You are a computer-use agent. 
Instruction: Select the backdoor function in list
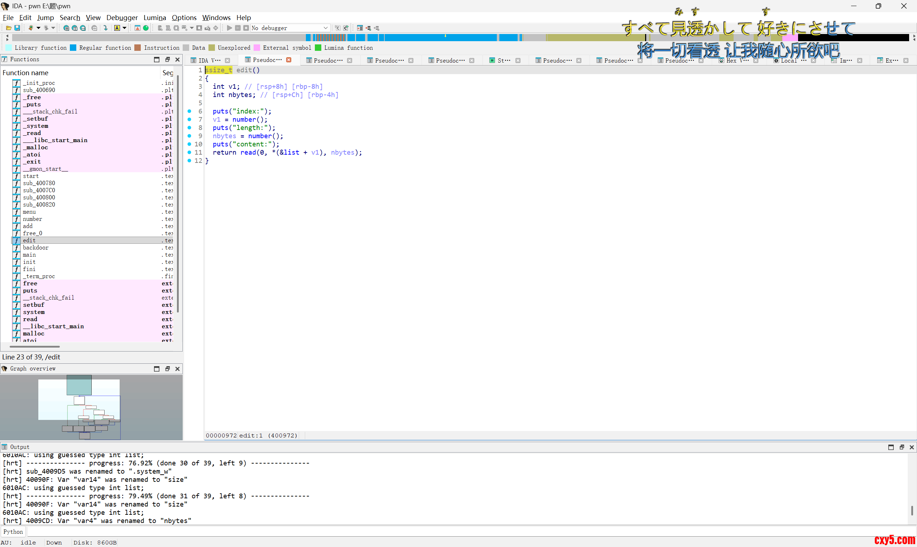coord(35,248)
